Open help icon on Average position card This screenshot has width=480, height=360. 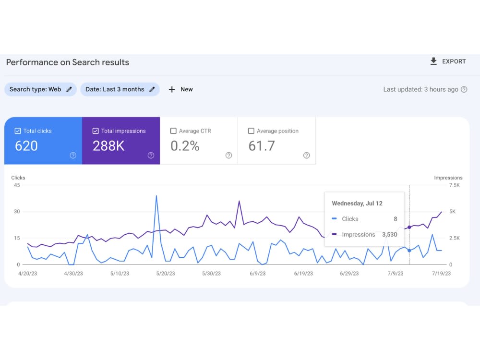[x=306, y=155]
